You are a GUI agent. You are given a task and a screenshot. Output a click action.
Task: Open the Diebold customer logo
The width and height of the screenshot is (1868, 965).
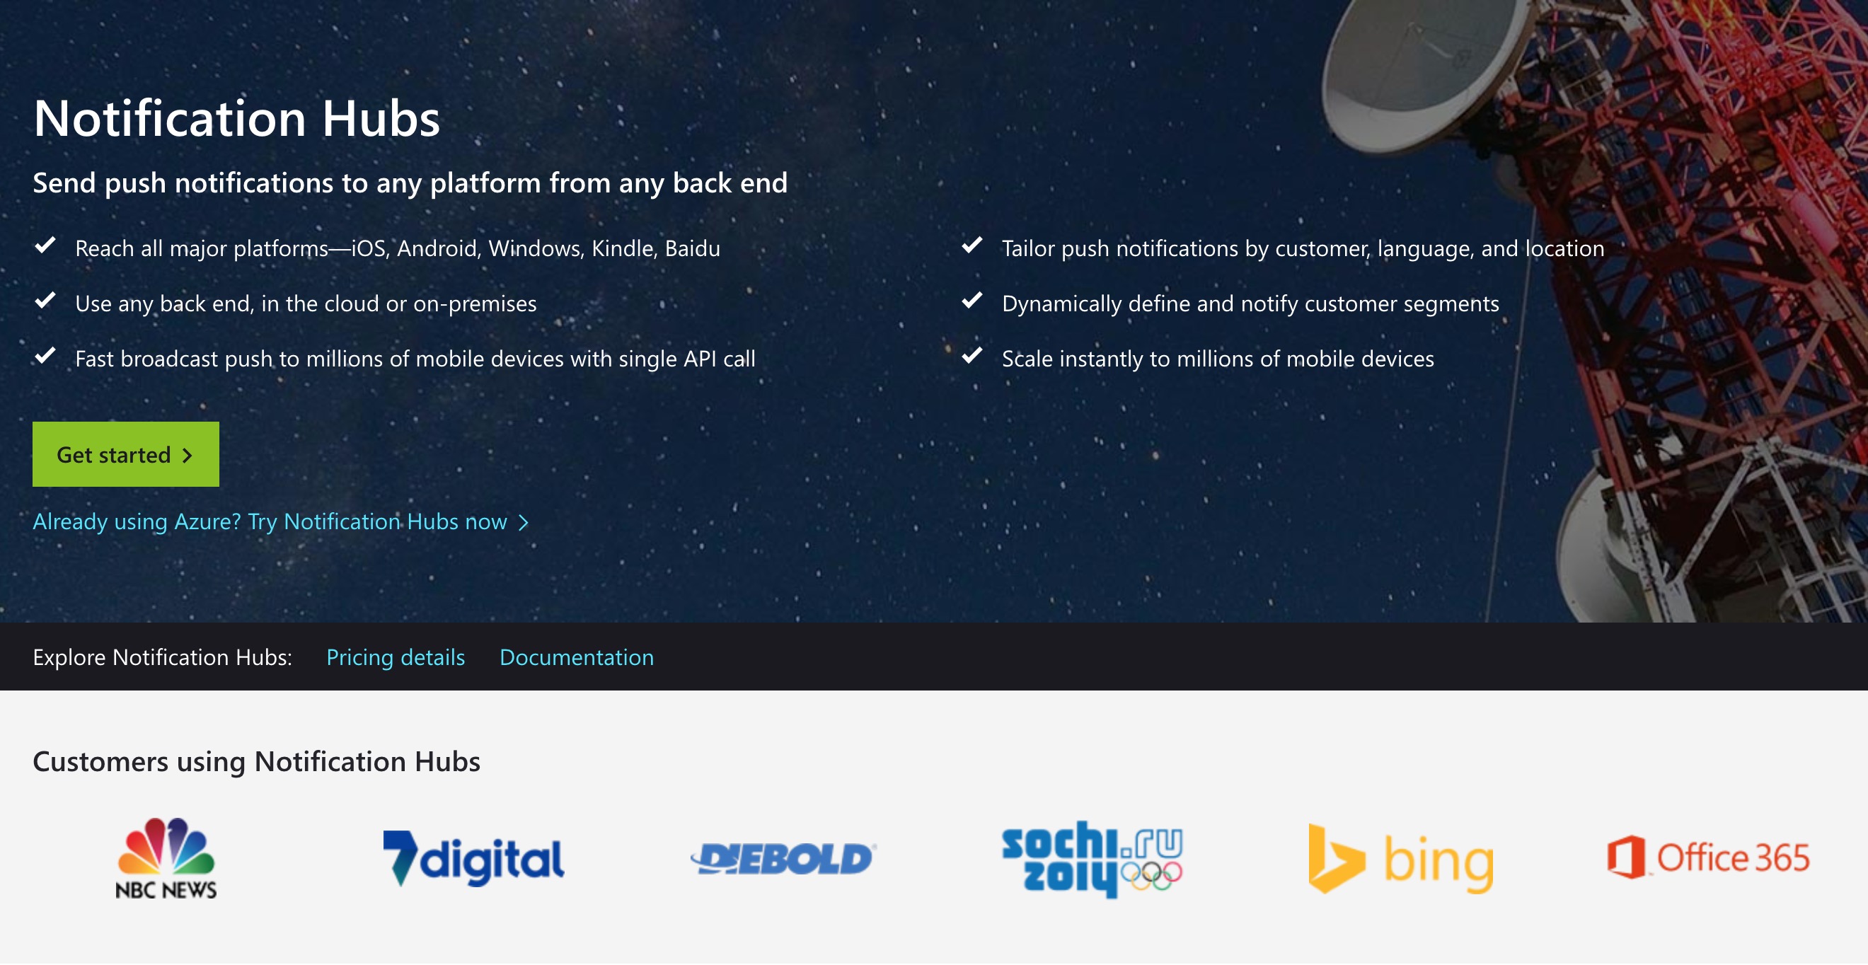(783, 859)
